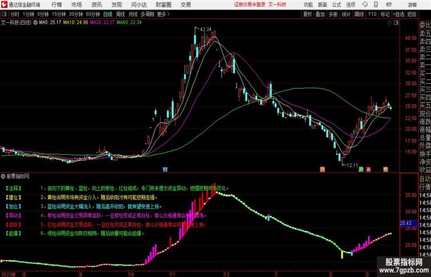Click the 画线 draw line button

(x=359, y=14)
